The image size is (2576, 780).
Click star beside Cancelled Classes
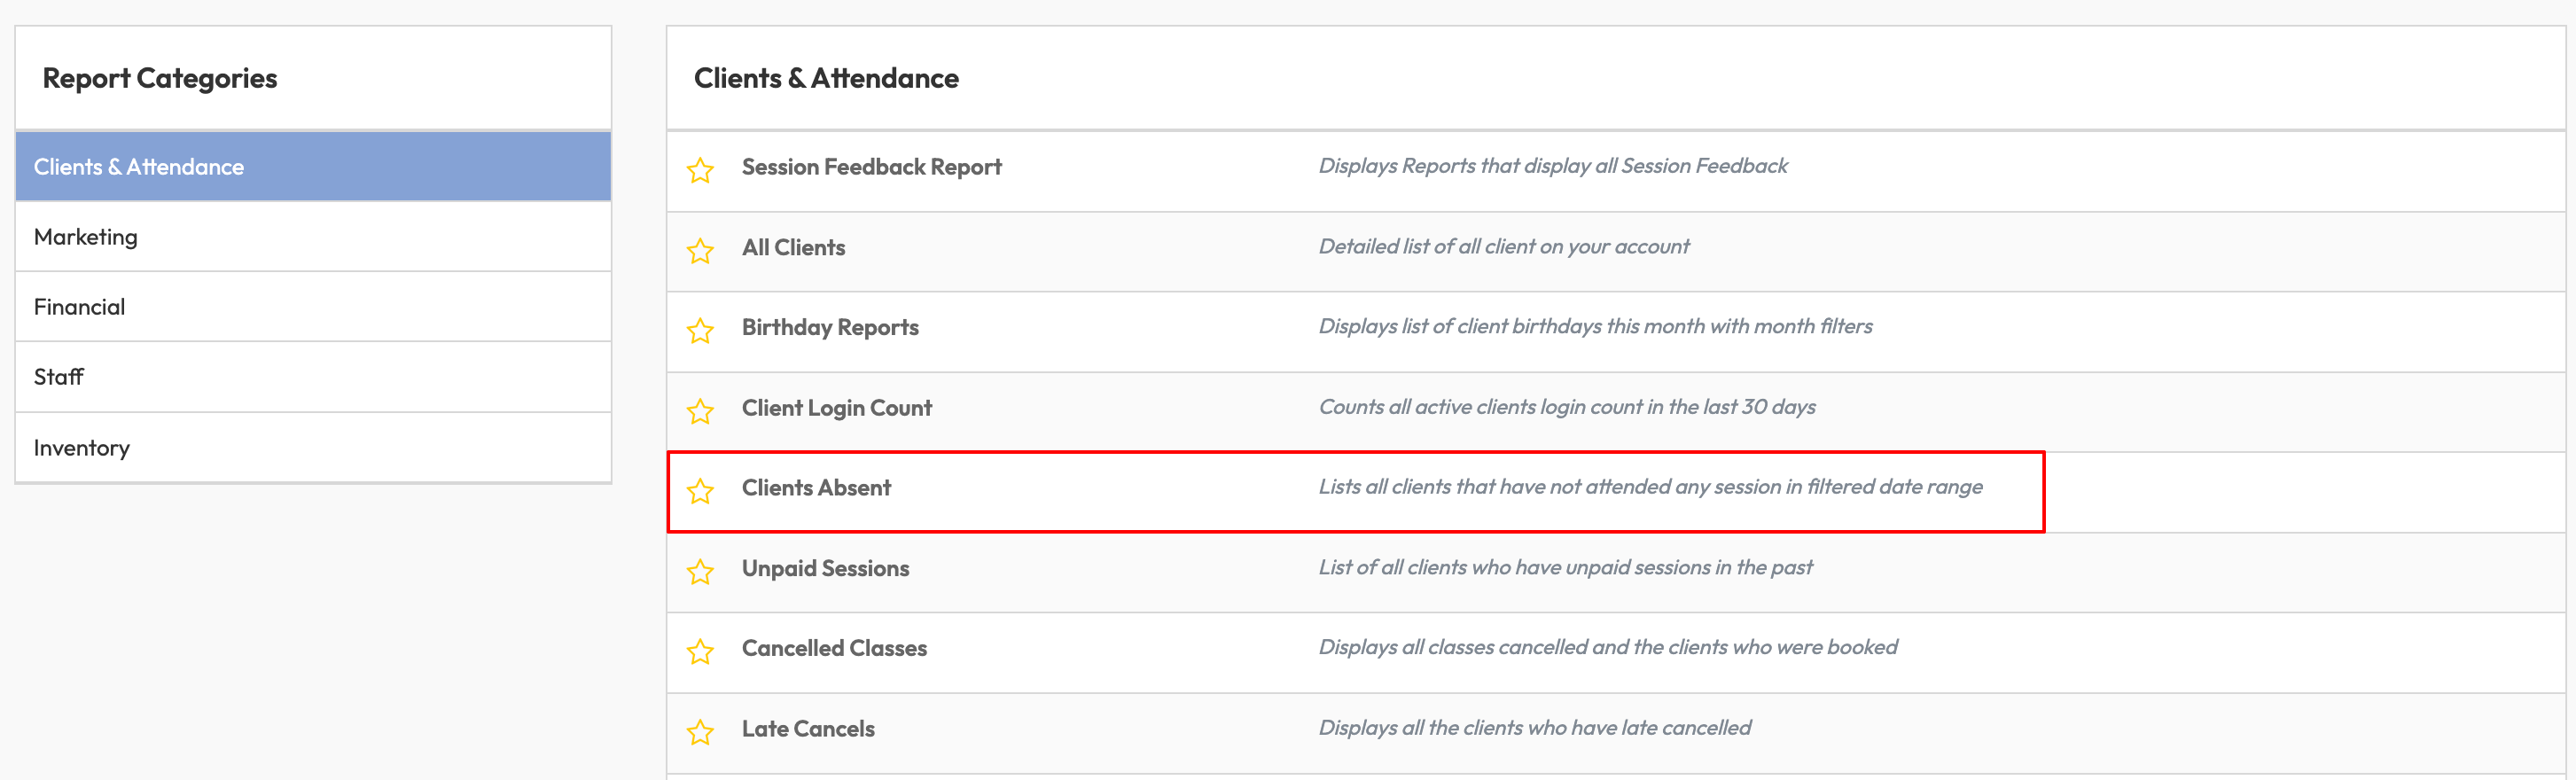[x=700, y=652]
